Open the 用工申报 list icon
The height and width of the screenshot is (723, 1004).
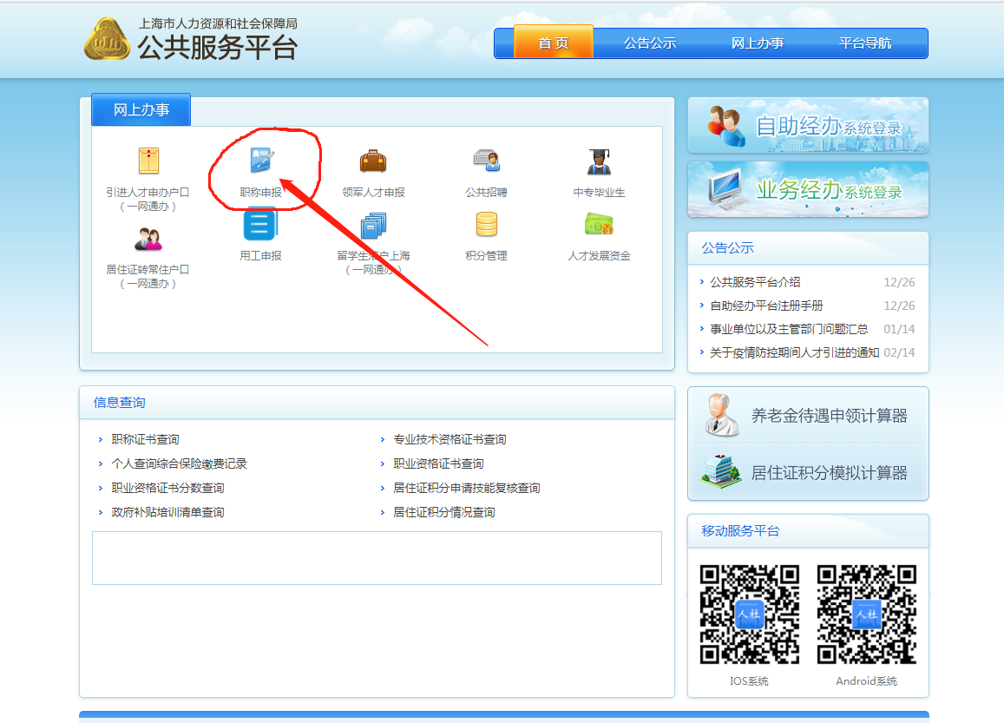[x=259, y=226]
